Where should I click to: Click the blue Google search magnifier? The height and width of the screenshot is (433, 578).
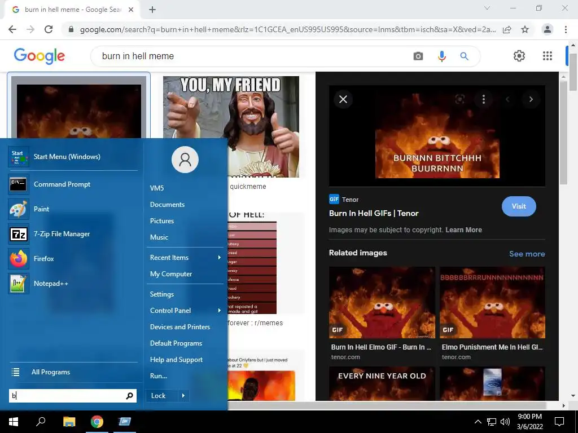click(x=464, y=56)
